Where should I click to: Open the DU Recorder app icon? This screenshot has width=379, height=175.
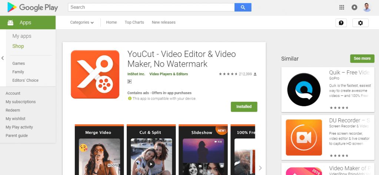pyautogui.click(x=304, y=137)
